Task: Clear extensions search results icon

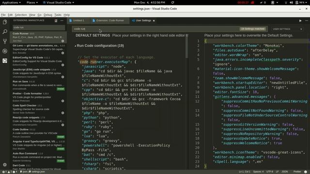Action: pyautogui.click(x=56, y=20)
